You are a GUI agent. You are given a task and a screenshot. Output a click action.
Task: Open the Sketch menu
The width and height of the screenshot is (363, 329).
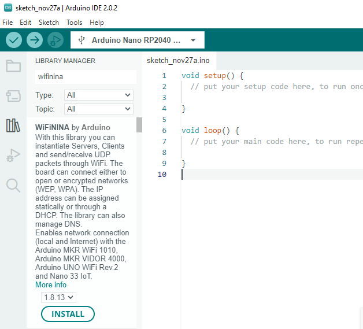pos(49,23)
